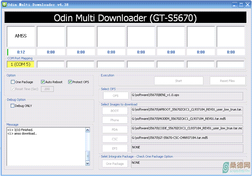Click the OPS file select button

point(115,96)
